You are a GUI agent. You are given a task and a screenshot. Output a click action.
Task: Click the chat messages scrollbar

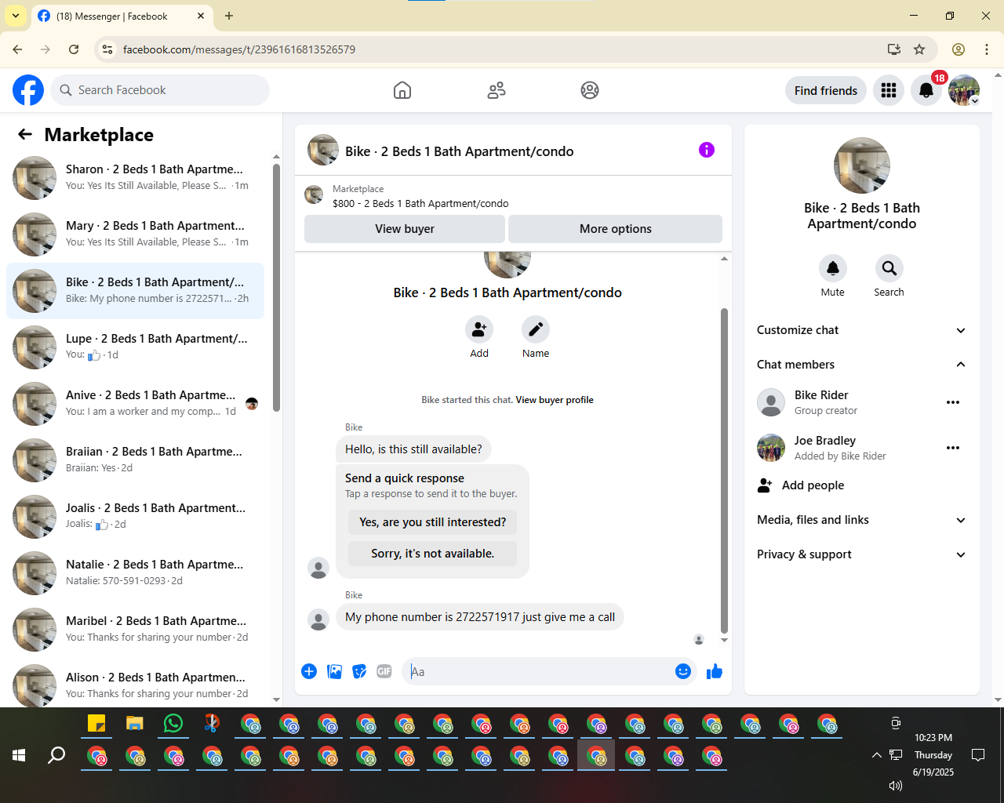pos(724,471)
